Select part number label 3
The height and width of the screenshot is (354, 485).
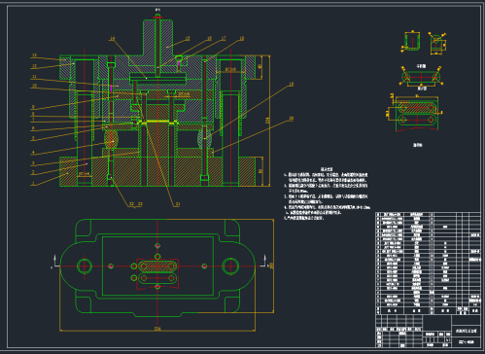pos(33,163)
